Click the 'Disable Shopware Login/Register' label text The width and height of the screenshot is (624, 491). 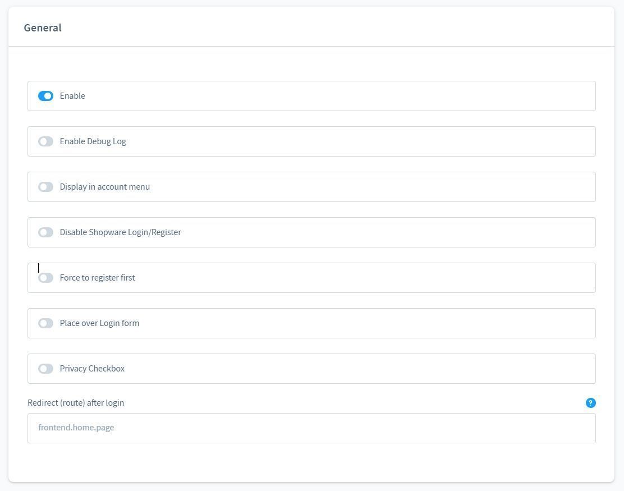click(120, 232)
